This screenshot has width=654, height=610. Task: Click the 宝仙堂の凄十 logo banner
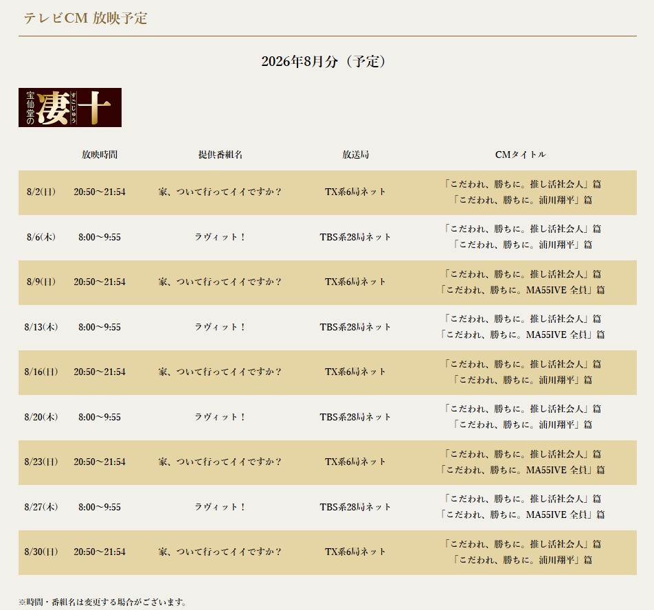pos(70,107)
